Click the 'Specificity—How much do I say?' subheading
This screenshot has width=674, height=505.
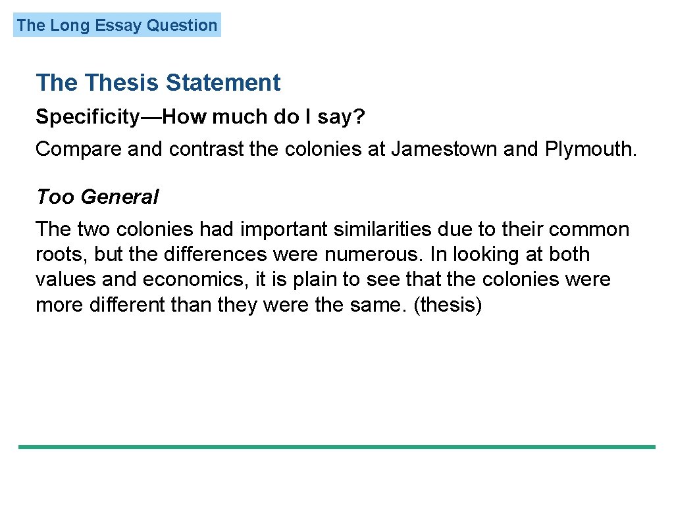(x=200, y=116)
